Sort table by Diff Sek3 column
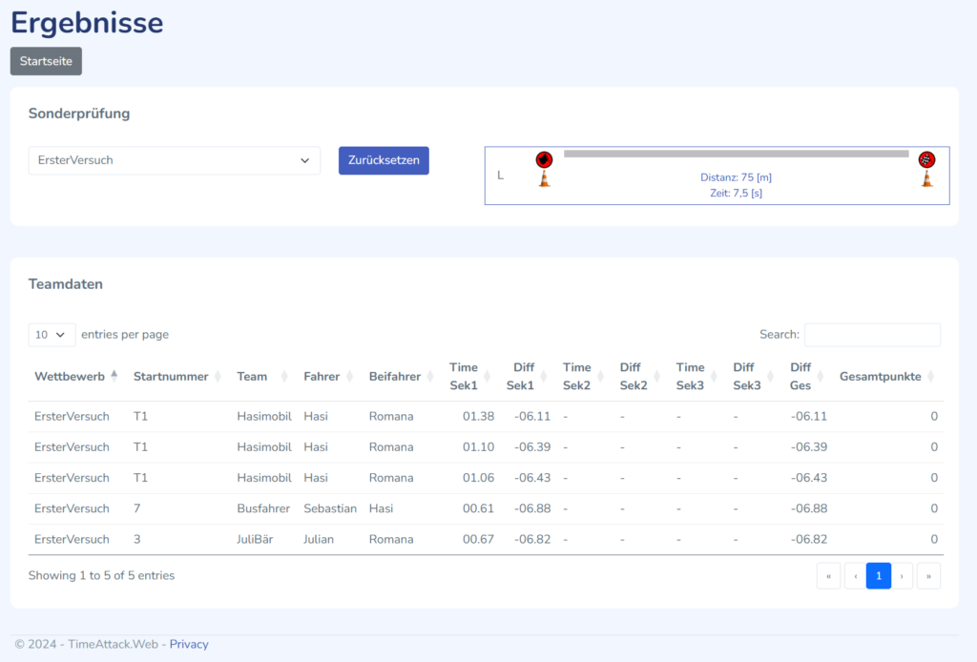977x662 pixels. (x=754, y=376)
